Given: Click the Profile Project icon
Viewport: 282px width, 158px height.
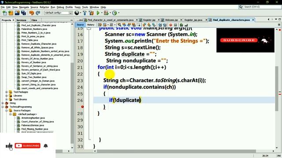Looking at the screenshot, I should coord(115,13).
